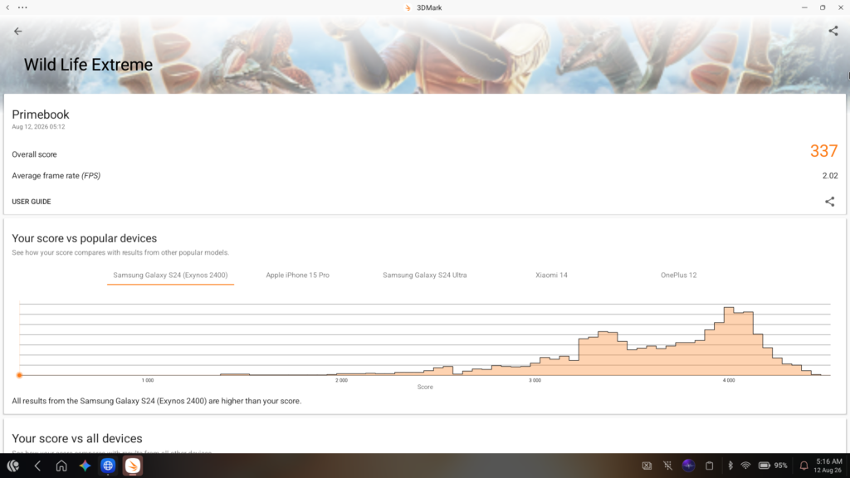Click the taskbar home icon
The image size is (850, 478).
click(61, 466)
